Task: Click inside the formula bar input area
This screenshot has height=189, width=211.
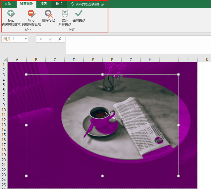Action: tap(138, 45)
